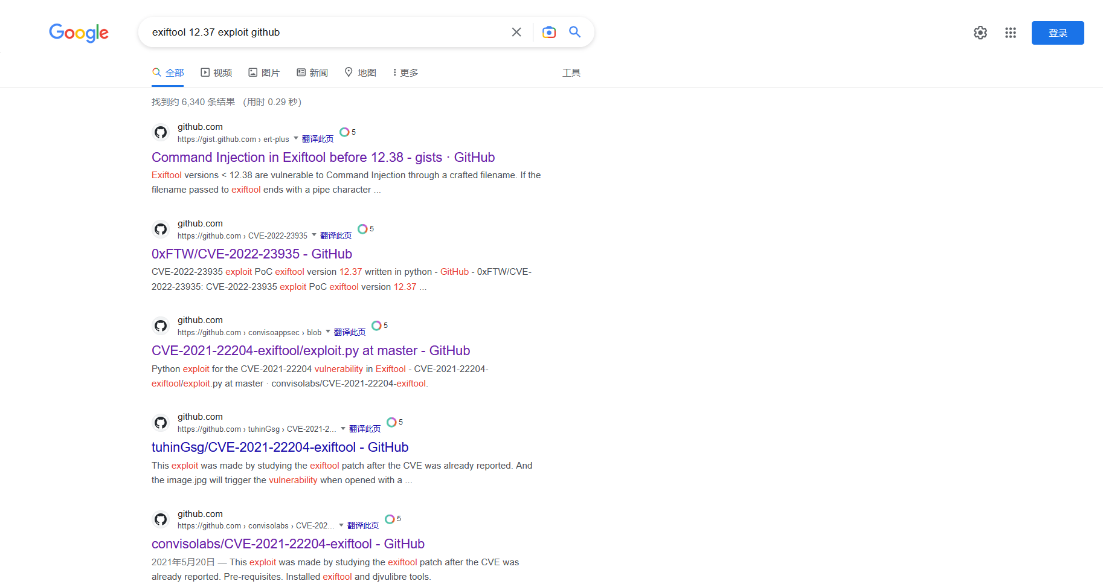Clear the search box with X icon
The width and height of the screenshot is (1103, 584).
[x=516, y=32]
